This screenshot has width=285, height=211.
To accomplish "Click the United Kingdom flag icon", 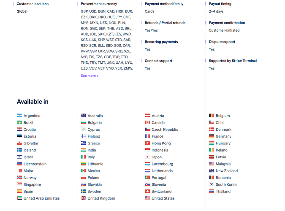I will pyautogui.click(x=84, y=198).
